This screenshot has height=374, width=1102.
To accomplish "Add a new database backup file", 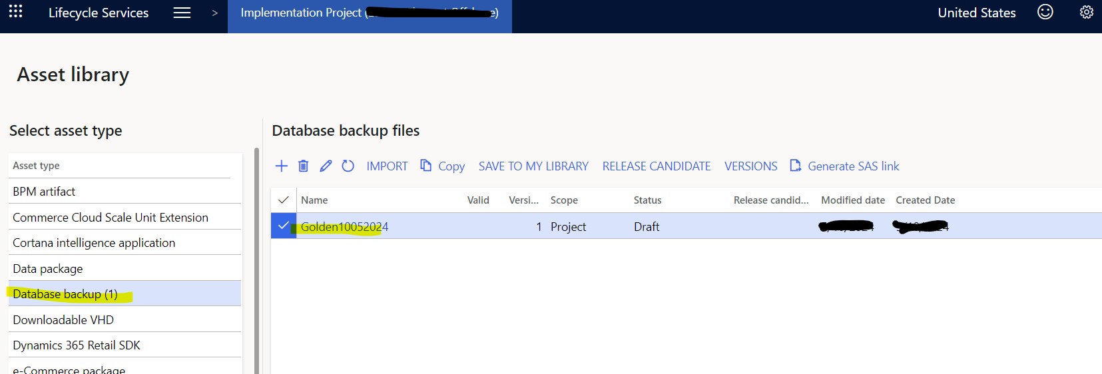I will point(282,166).
